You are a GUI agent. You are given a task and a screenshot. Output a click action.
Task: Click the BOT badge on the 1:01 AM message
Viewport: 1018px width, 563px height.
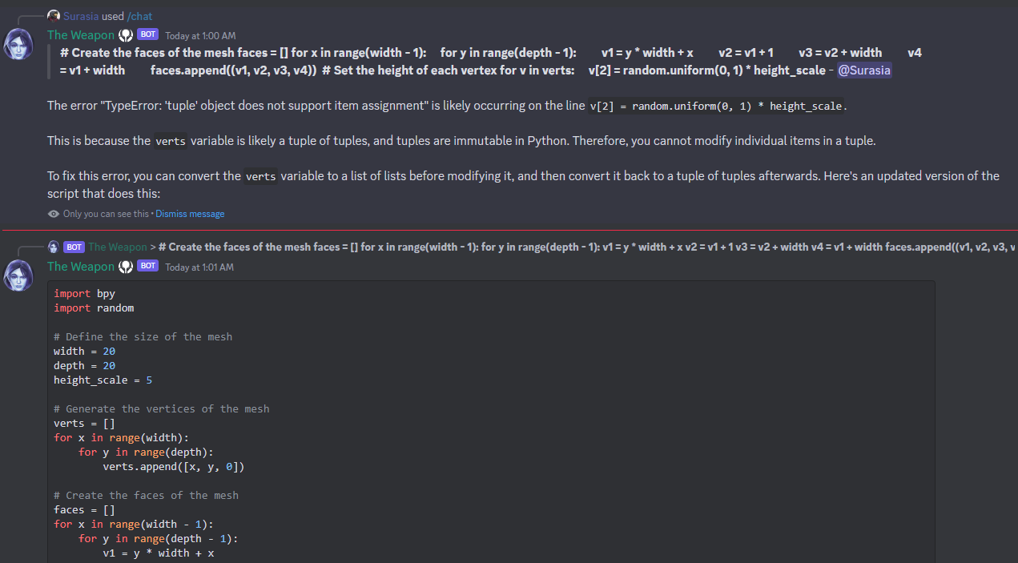(x=147, y=266)
